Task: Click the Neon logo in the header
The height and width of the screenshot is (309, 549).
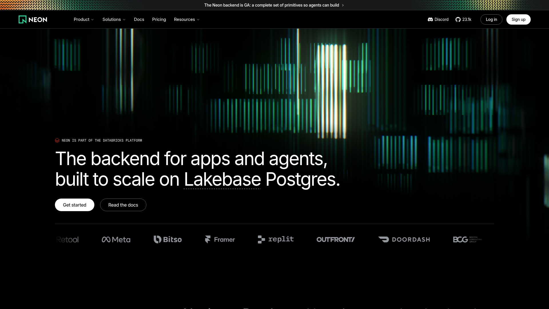Action: click(33, 19)
